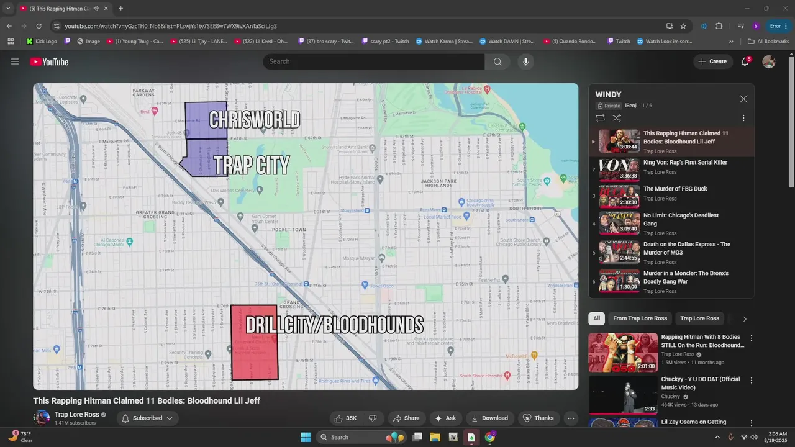Toggle shuffle playlist in WINDY panel
This screenshot has width=795, height=447.
pyautogui.click(x=617, y=118)
